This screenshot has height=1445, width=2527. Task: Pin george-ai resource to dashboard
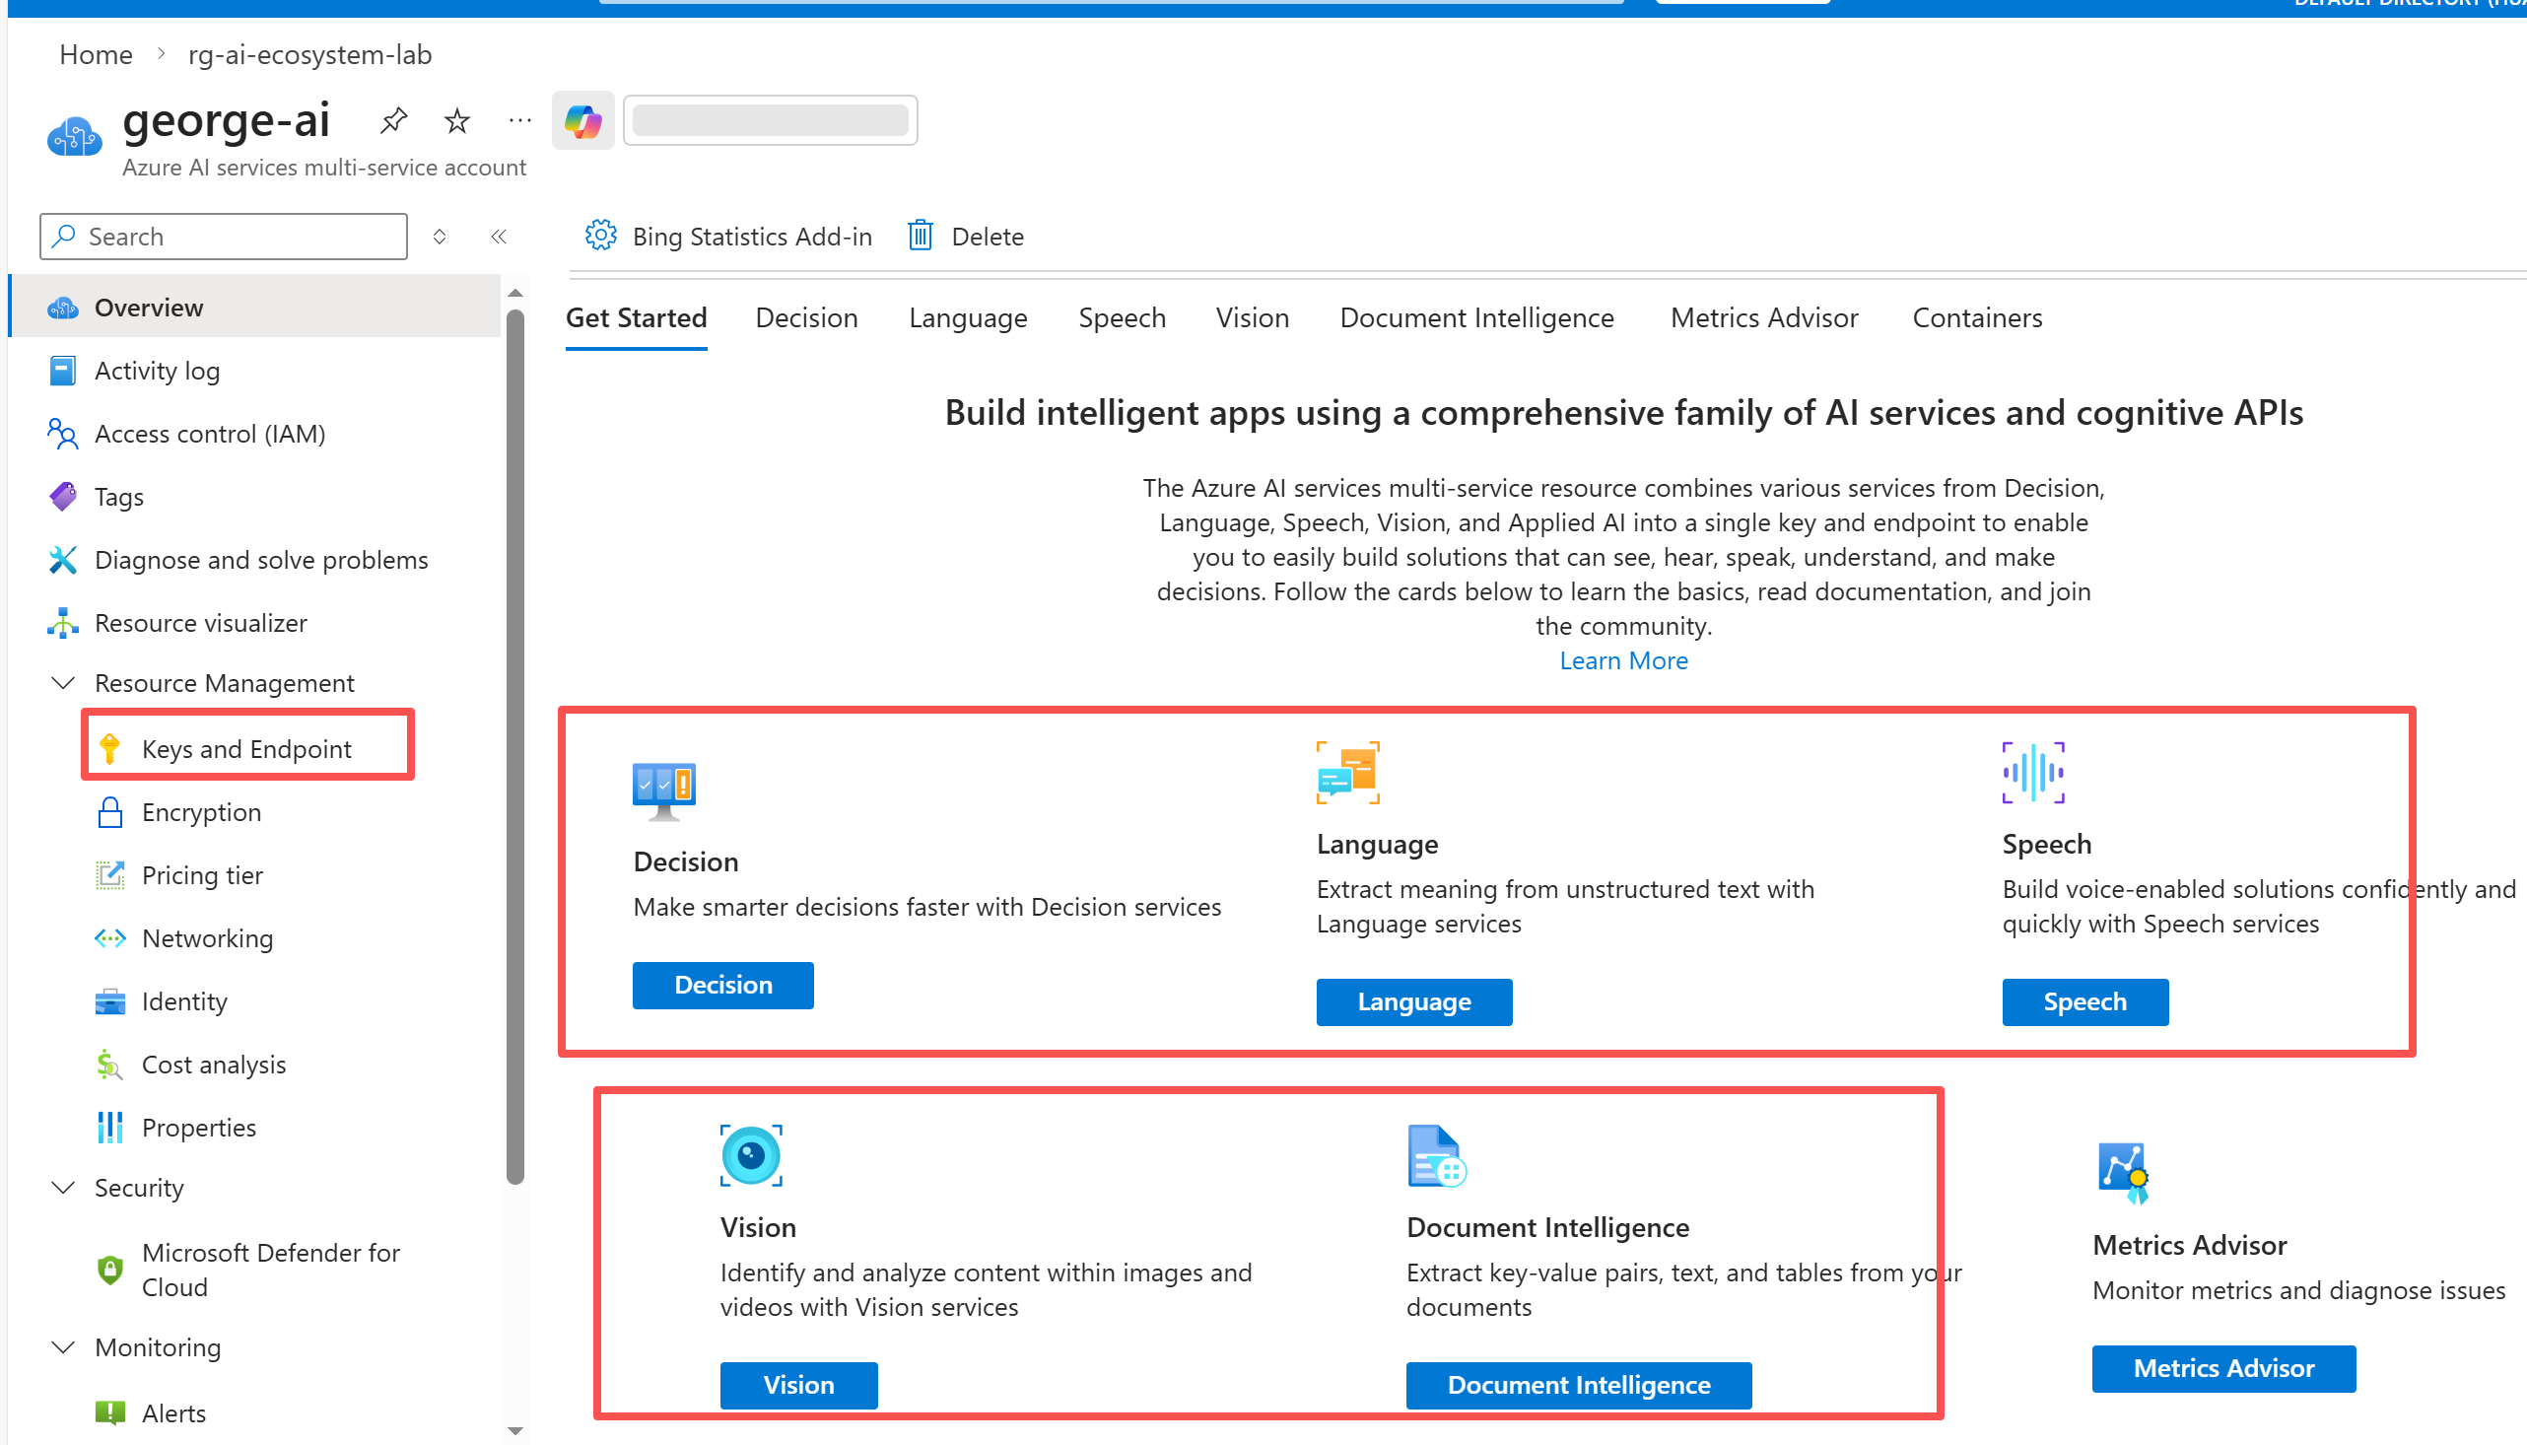click(x=394, y=121)
